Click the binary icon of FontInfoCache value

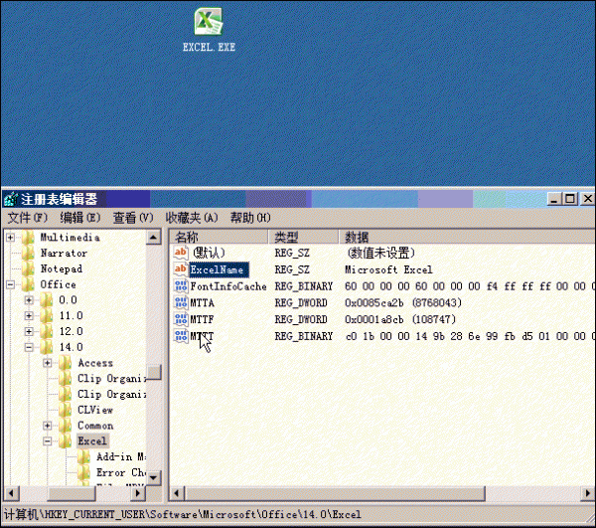pyautogui.click(x=181, y=286)
